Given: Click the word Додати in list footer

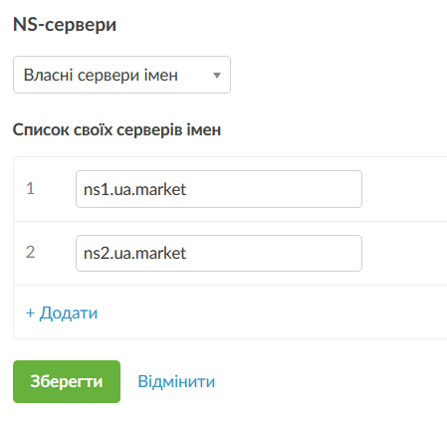Looking at the screenshot, I should [69, 313].
